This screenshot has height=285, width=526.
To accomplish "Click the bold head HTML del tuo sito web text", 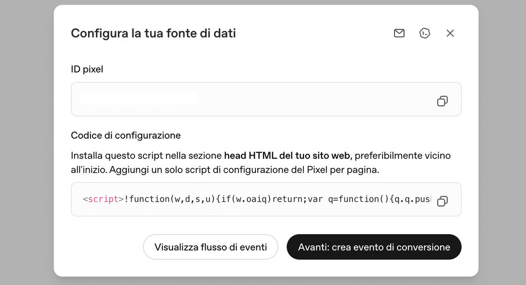I will tap(287, 156).
